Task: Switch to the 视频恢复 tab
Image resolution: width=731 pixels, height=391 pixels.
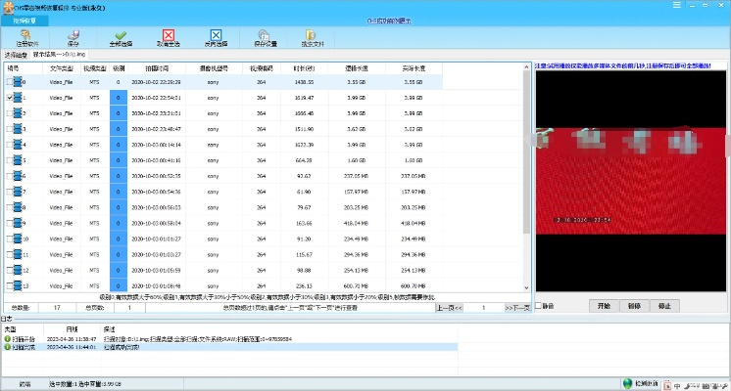Action: pos(24,20)
